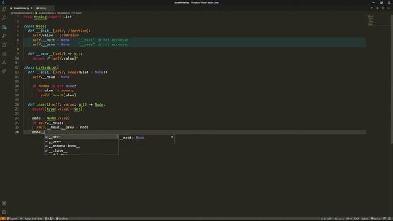The height and width of the screenshot is (221, 393).
Task: Switch to the doublelinked.py tab
Action: pyautogui.click(x=21, y=8)
